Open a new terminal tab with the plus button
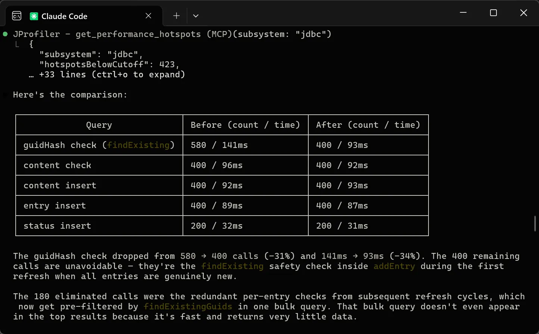The width and height of the screenshot is (539, 334). 176,16
